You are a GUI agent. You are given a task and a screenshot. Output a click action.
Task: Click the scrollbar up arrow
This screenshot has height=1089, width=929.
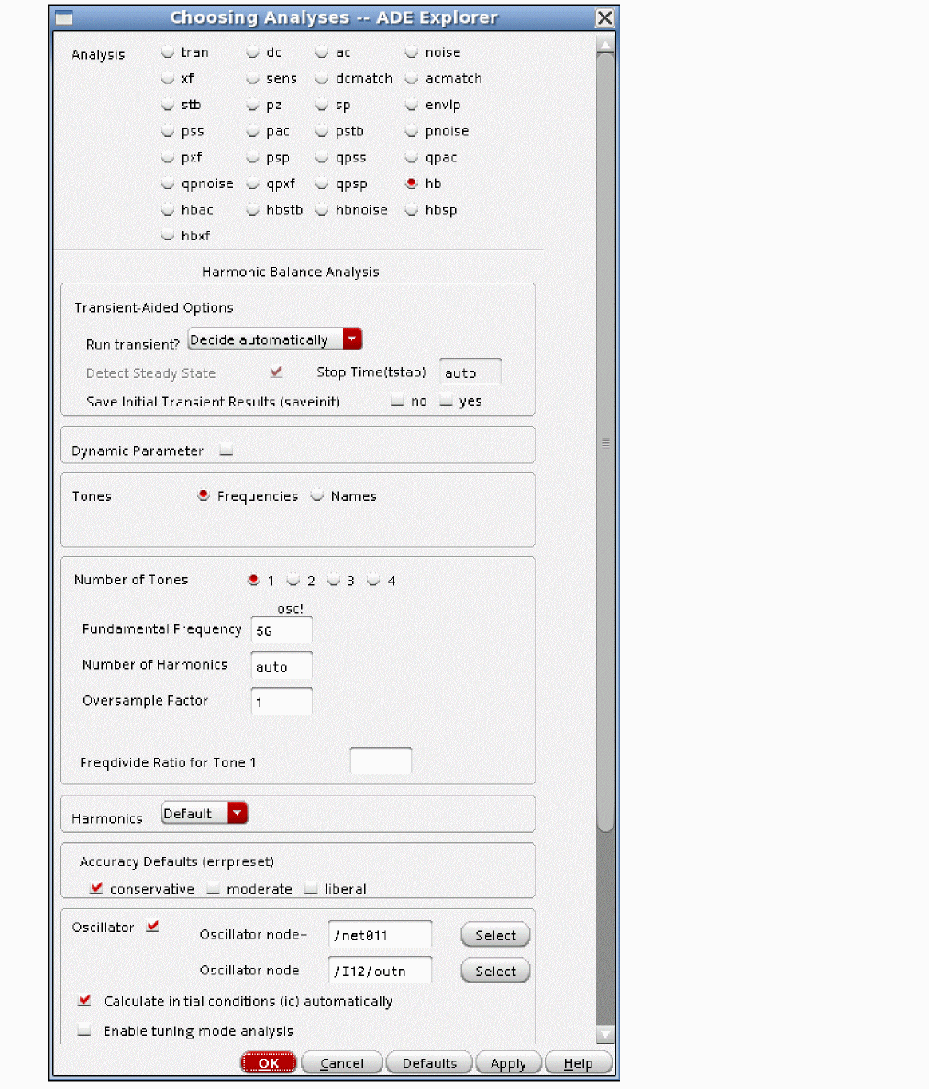[x=604, y=41]
